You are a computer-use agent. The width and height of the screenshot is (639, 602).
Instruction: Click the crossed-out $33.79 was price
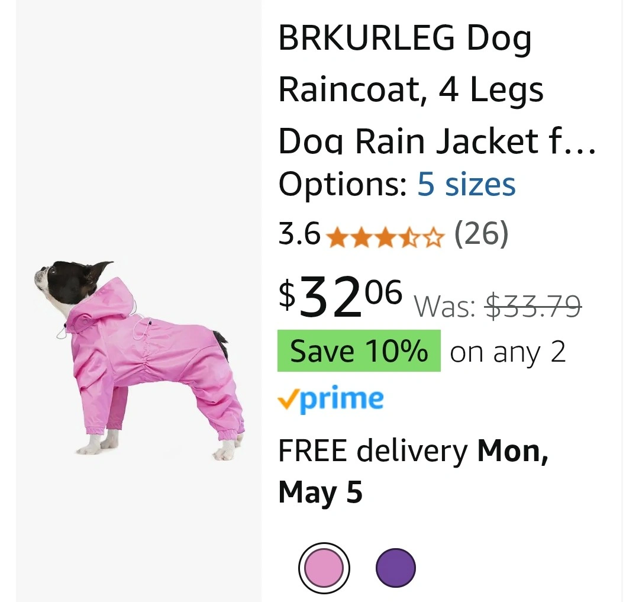point(532,307)
